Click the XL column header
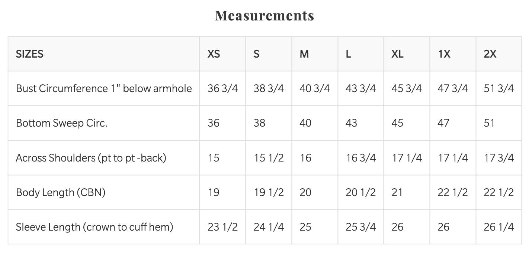The image size is (532, 254). [x=397, y=54]
